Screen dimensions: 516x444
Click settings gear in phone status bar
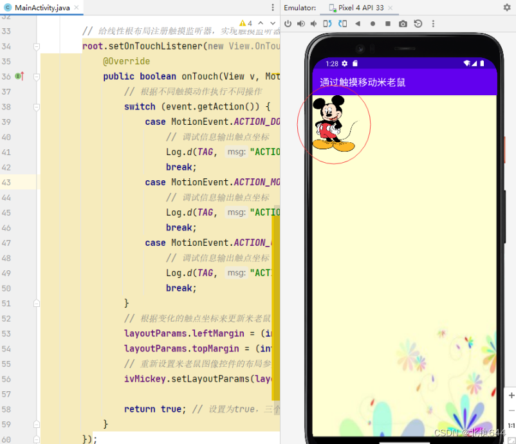click(345, 64)
